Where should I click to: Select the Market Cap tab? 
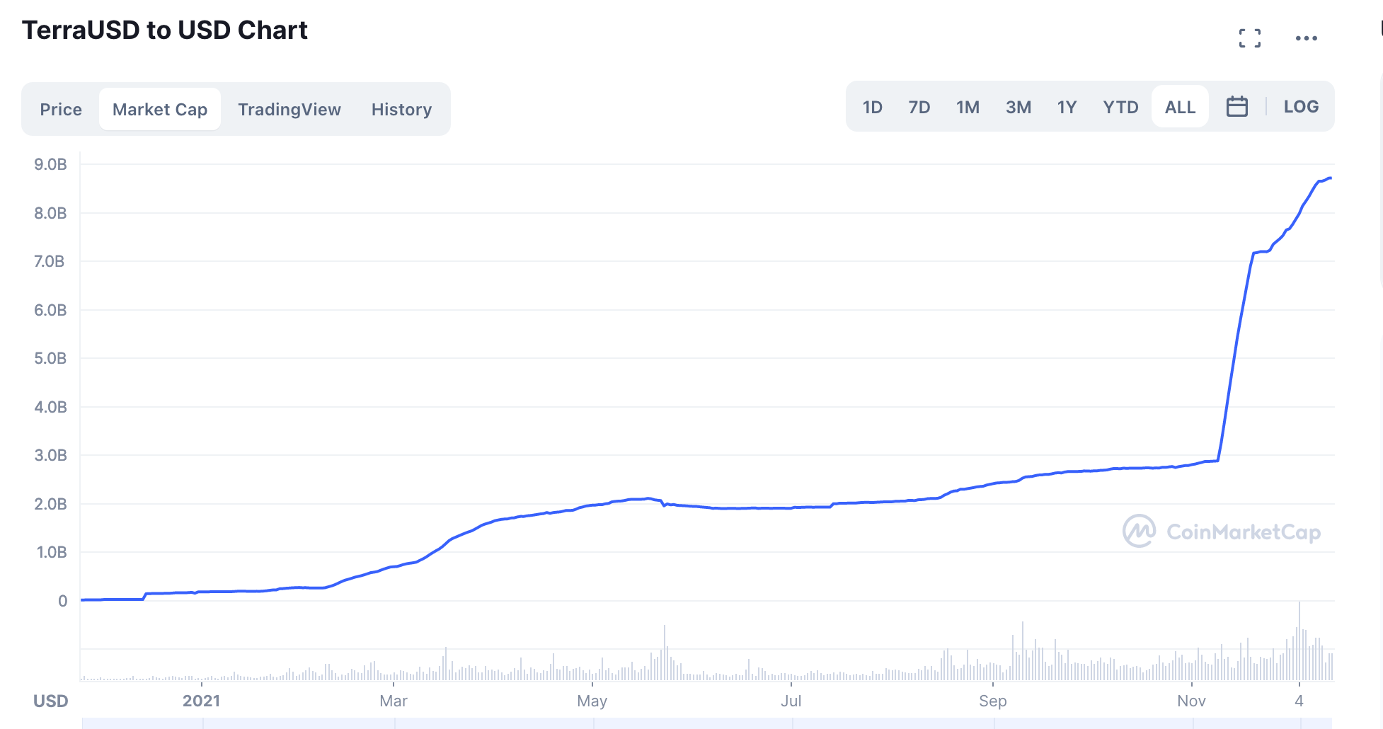point(160,109)
